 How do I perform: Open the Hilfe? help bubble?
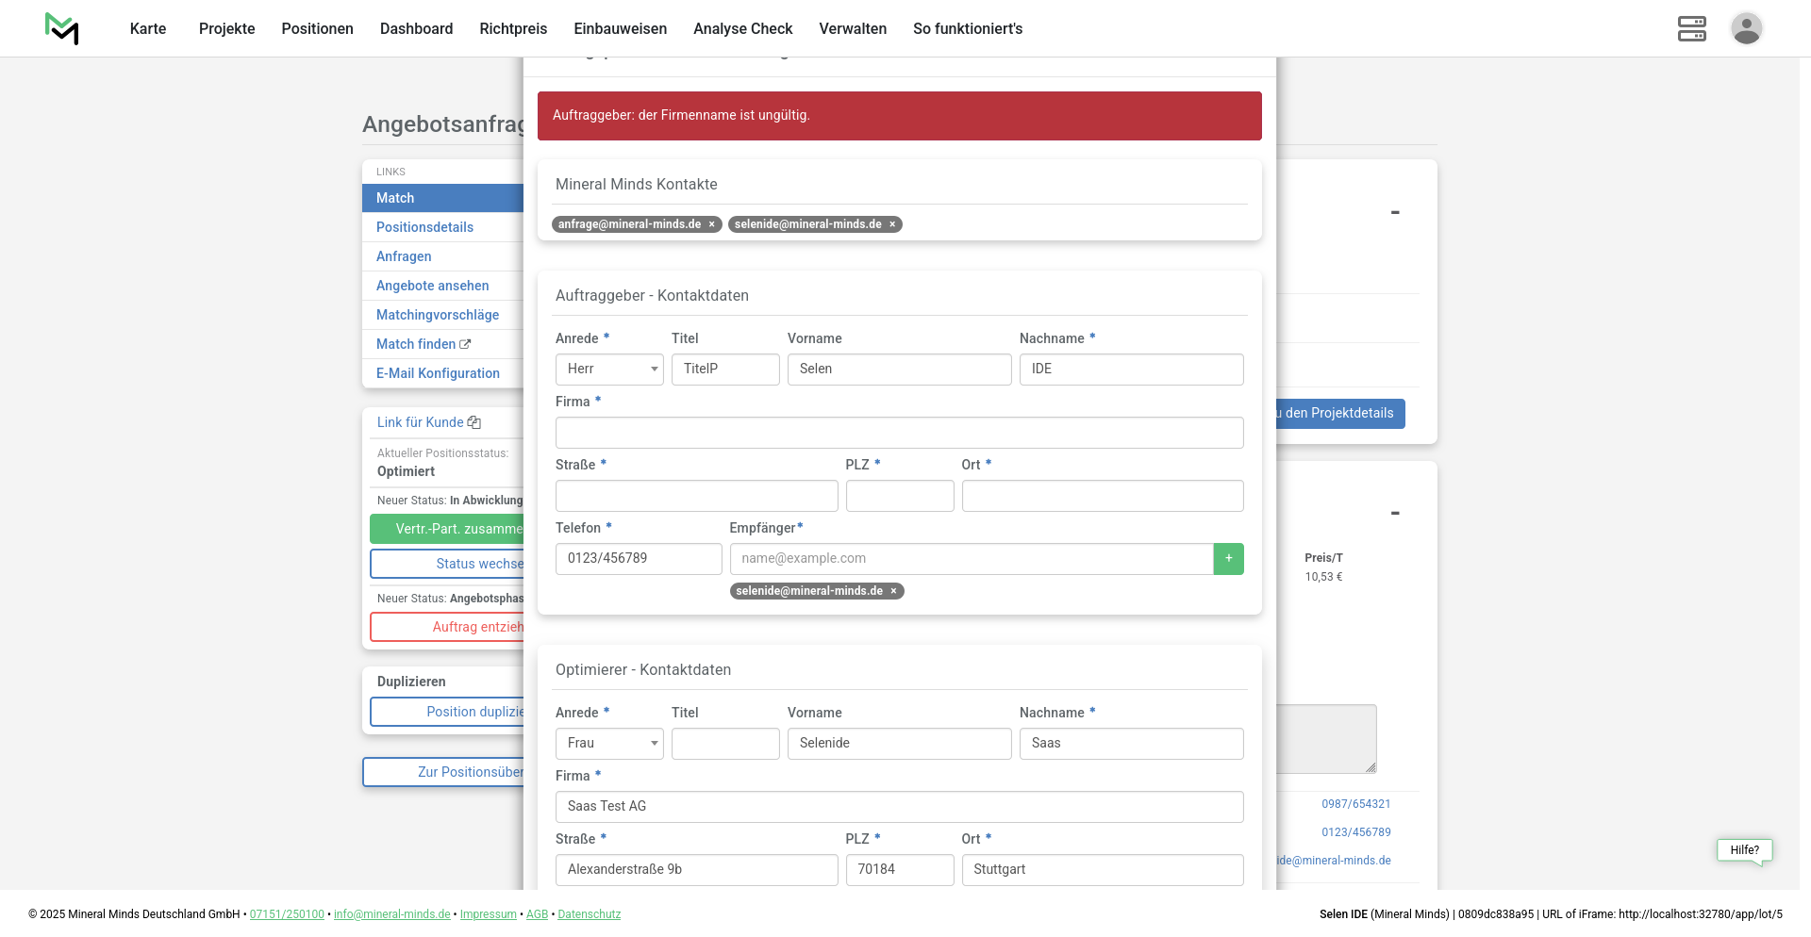tap(1744, 850)
